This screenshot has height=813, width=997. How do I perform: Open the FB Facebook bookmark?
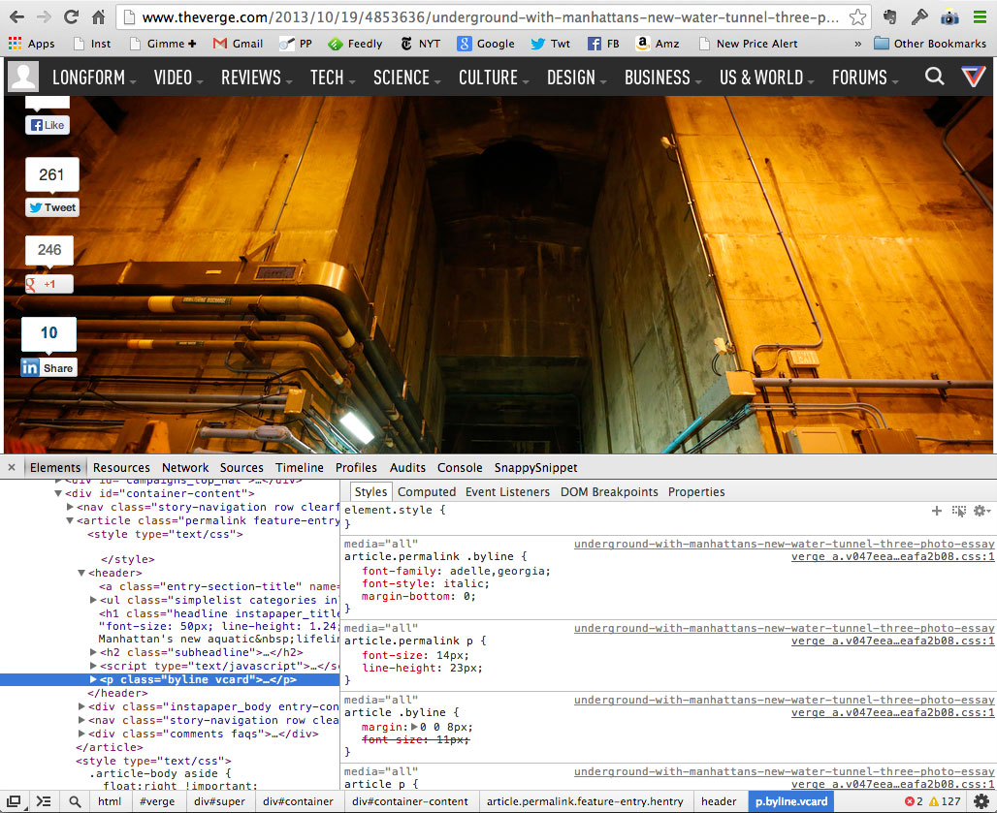603,44
